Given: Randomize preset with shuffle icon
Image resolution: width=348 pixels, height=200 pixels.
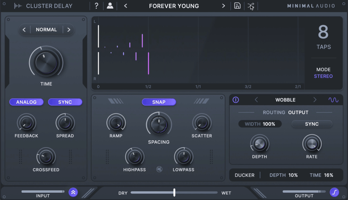Looking at the screenshot, I should tap(251, 6).
